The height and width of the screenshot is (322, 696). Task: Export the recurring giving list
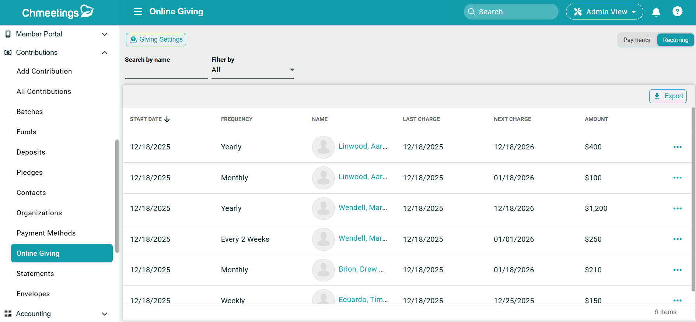click(668, 96)
